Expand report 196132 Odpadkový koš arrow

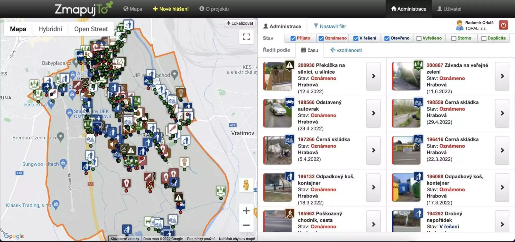pyautogui.click(x=373, y=188)
